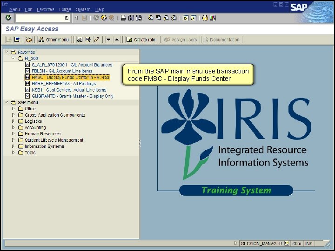
Task: Click the status bar expand triangle
Action: click(235, 243)
